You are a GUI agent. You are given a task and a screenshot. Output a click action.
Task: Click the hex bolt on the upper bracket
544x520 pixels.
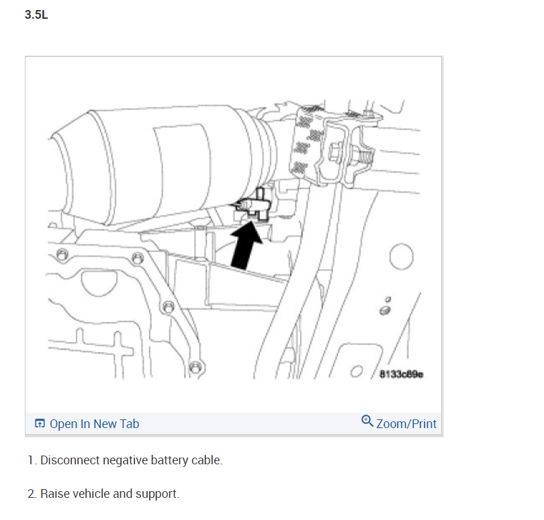(336, 152)
